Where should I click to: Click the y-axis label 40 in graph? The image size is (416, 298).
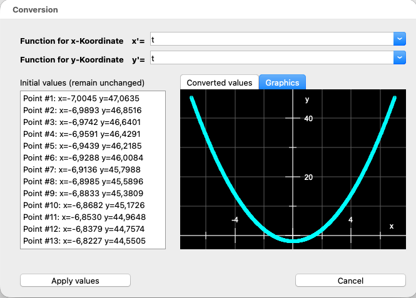pyautogui.click(x=308, y=118)
